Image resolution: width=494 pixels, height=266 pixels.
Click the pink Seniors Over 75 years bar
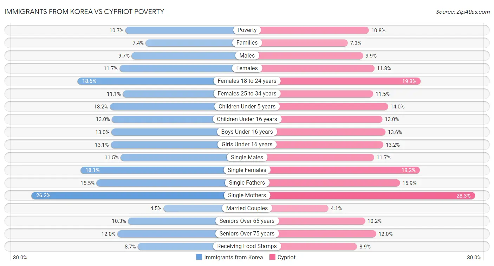[327, 234]
